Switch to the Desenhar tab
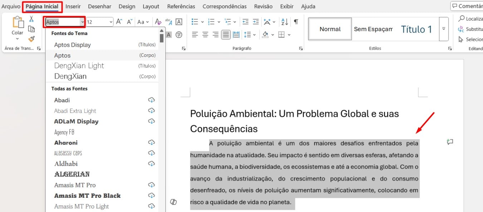 99,6
